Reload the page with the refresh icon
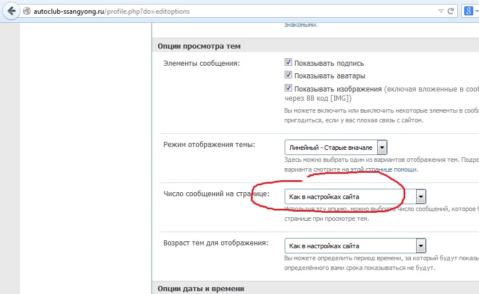Viewport: 479px width, 294px height. pyautogui.click(x=452, y=11)
